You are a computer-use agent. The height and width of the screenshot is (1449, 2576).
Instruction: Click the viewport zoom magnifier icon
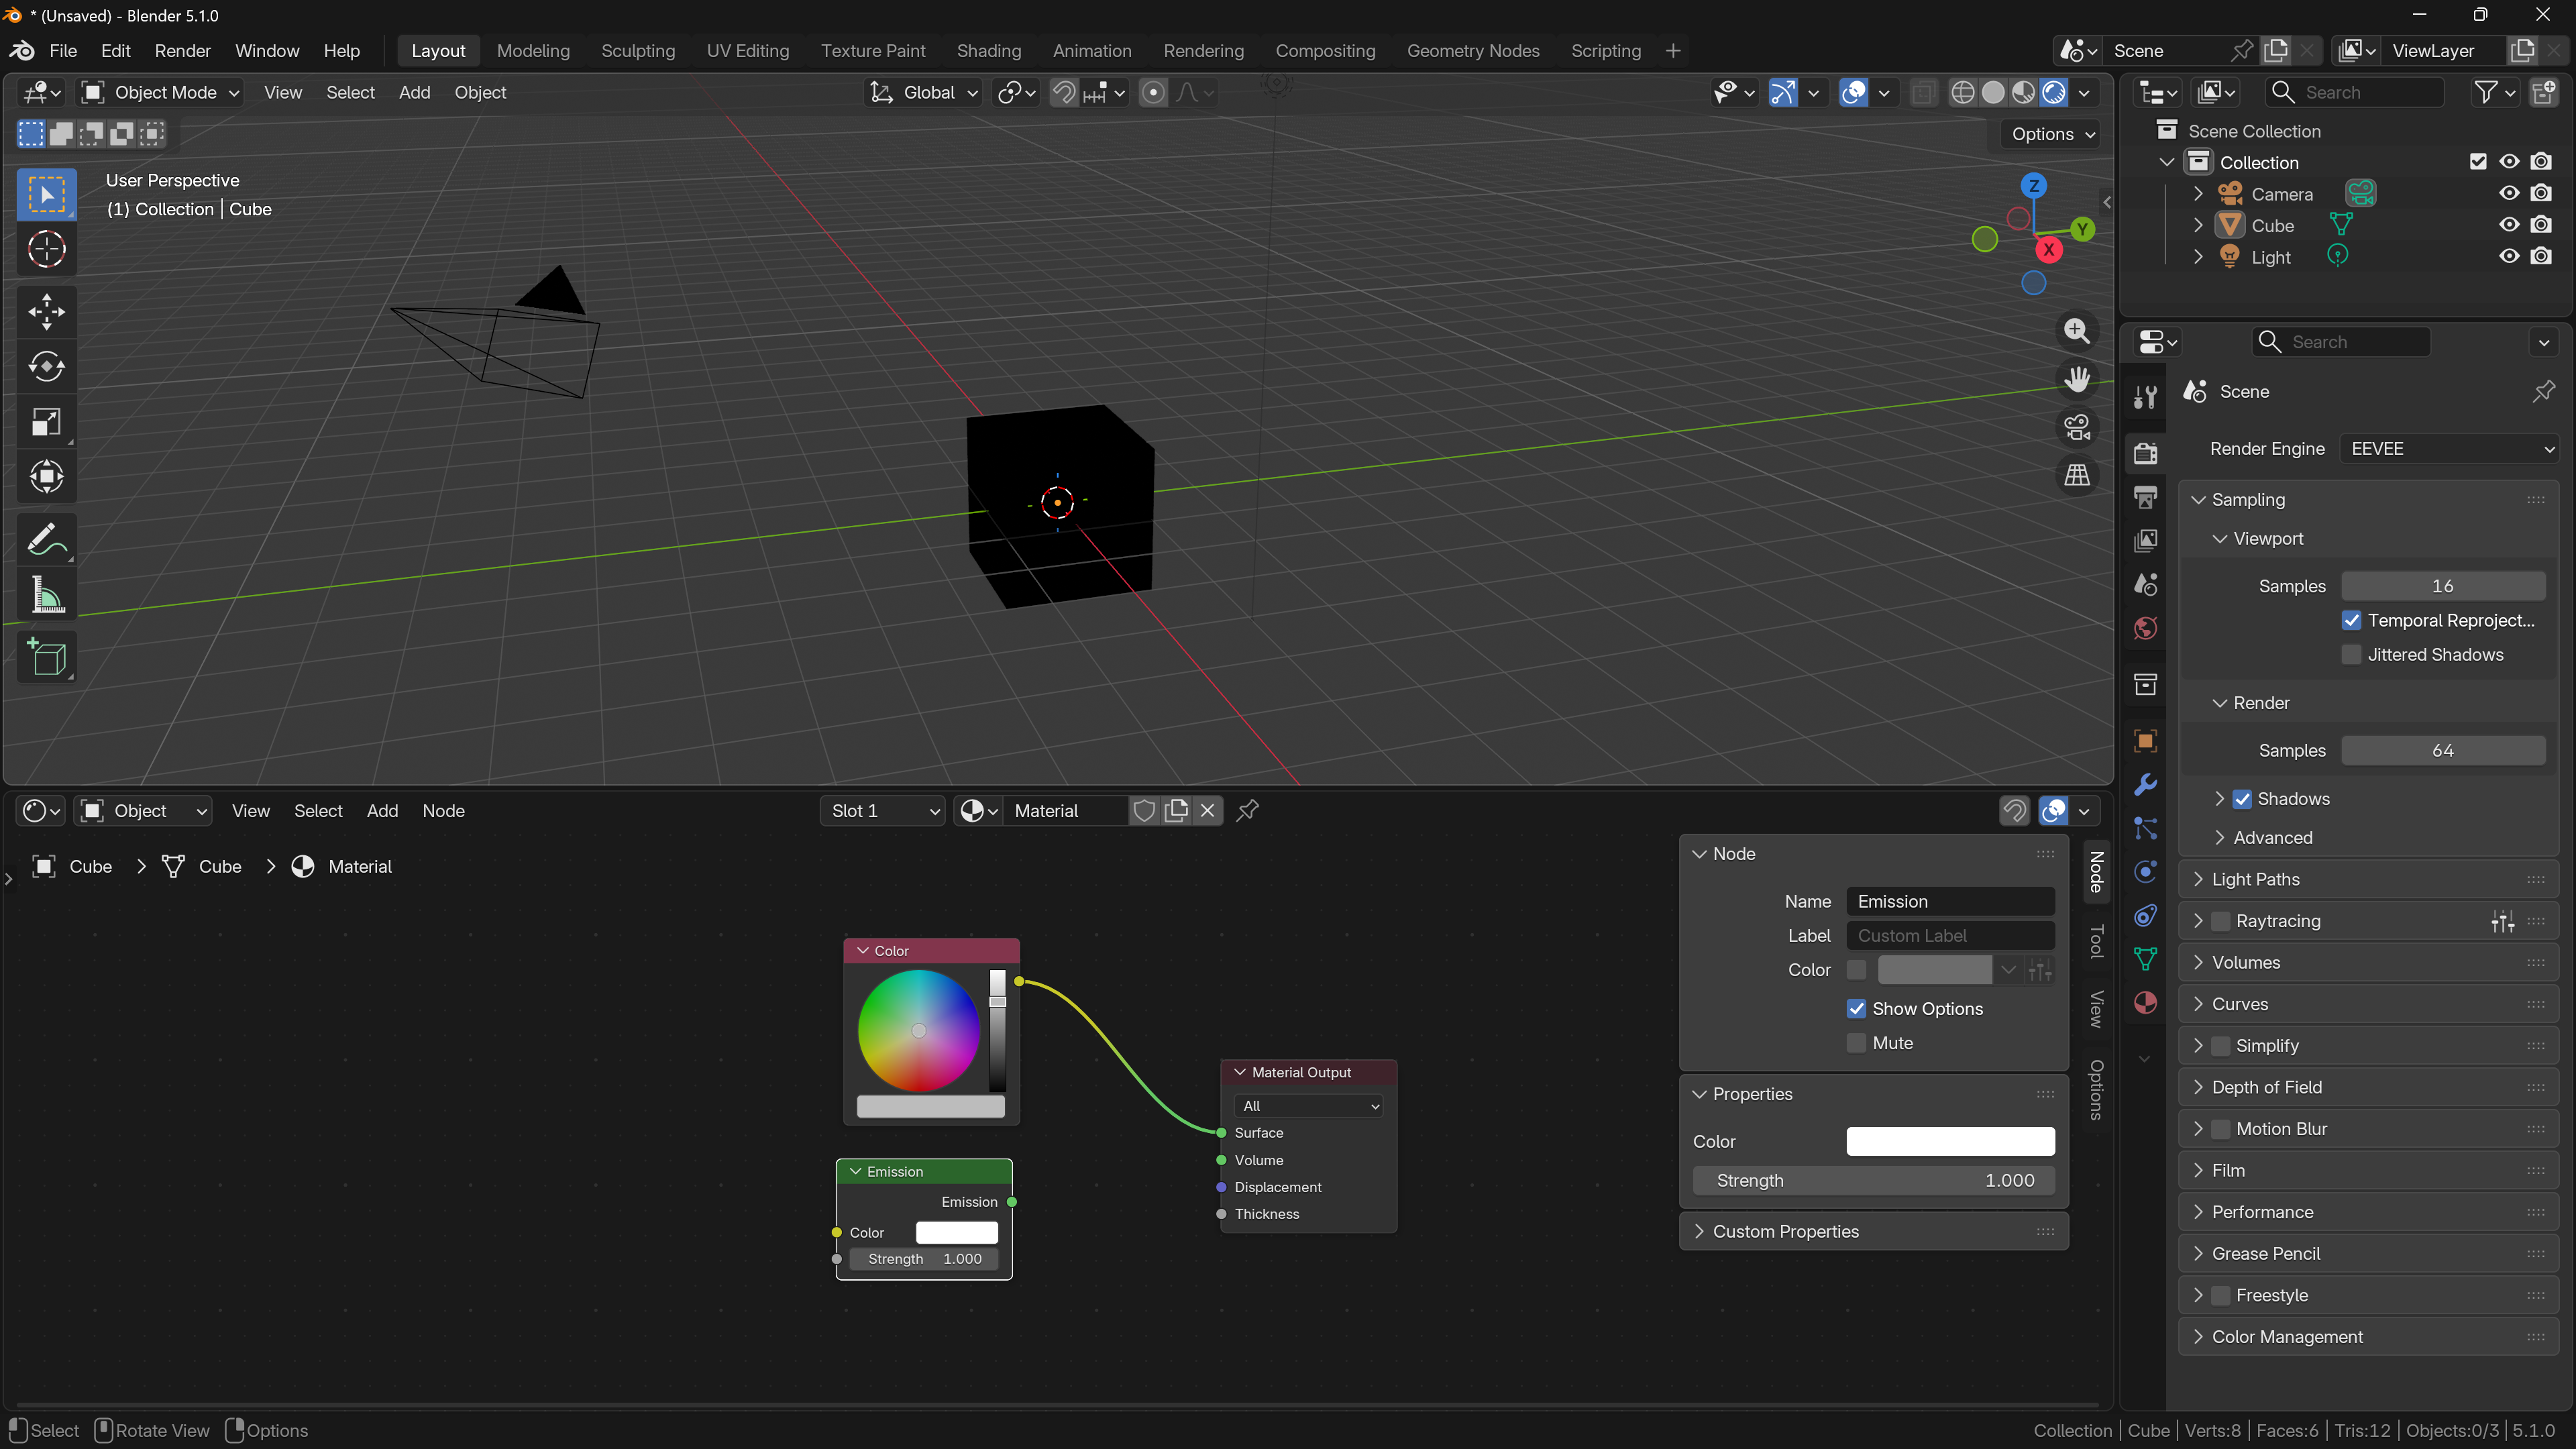pos(2077,331)
